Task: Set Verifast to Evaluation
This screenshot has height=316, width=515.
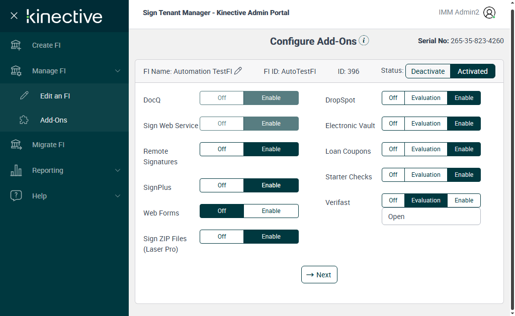Action: tap(425, 200)
